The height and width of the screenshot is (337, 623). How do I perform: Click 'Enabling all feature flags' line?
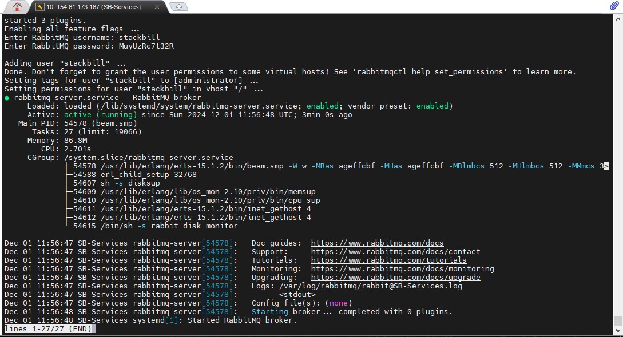coord(72,29)
